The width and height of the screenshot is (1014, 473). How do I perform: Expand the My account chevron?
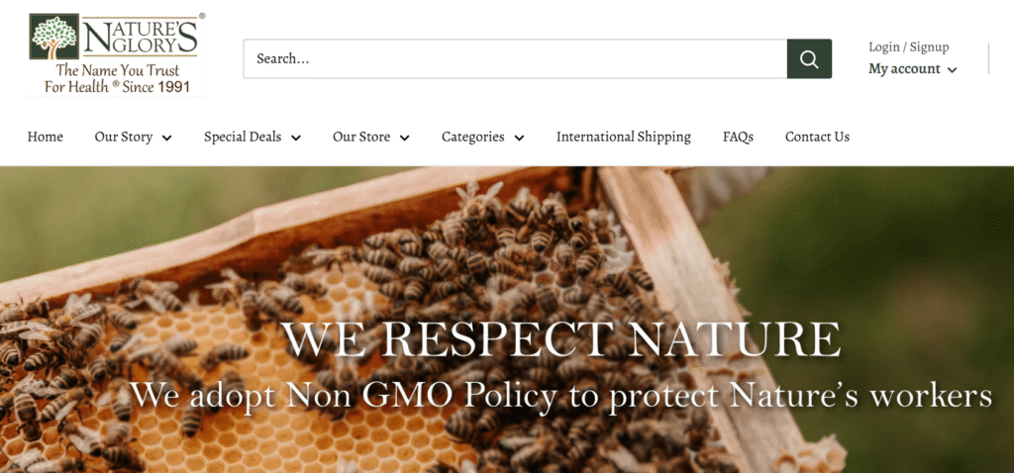pos(952,70)
